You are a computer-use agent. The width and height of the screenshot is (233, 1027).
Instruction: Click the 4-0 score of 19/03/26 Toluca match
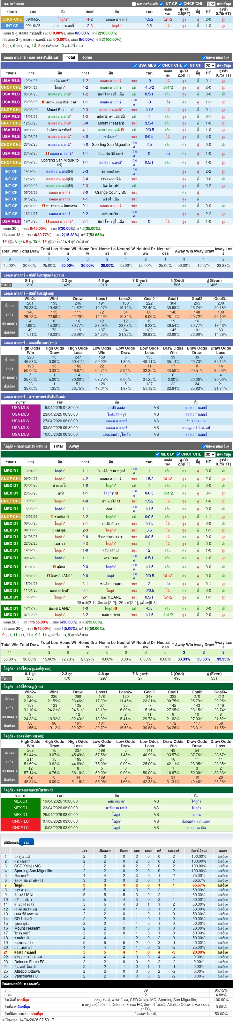[85, 501]
